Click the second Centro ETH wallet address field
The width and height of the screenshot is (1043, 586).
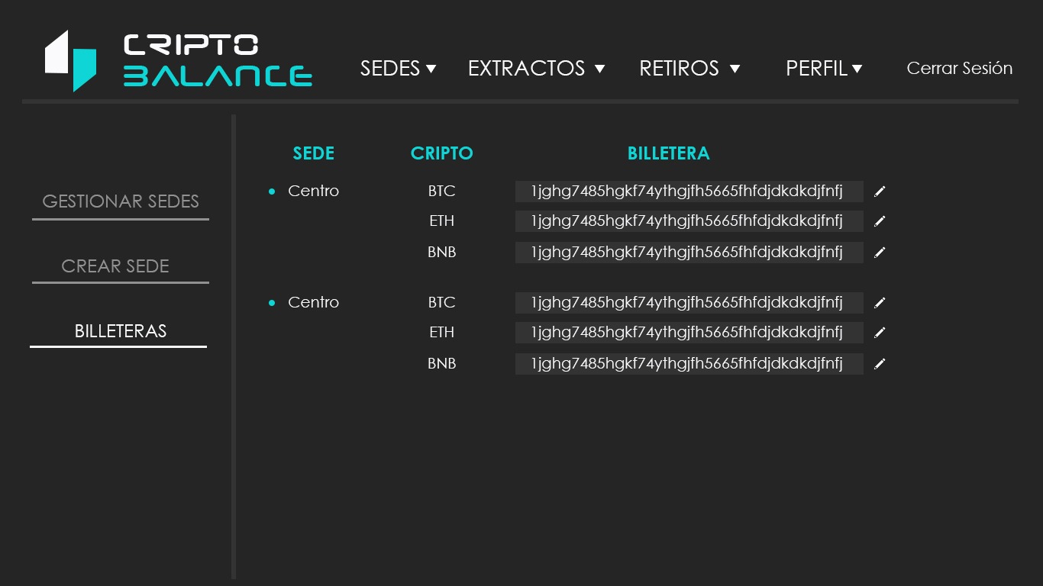click(x=689, y=333)
